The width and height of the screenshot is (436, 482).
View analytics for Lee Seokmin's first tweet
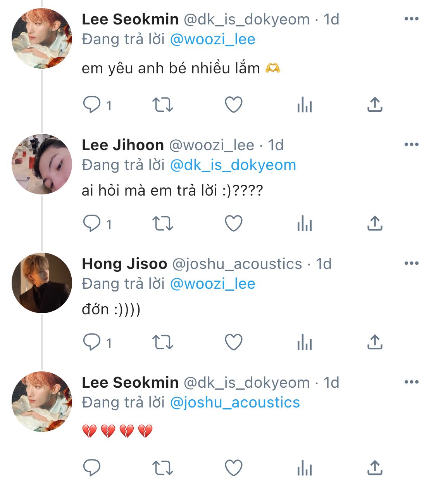coord(305,105)
